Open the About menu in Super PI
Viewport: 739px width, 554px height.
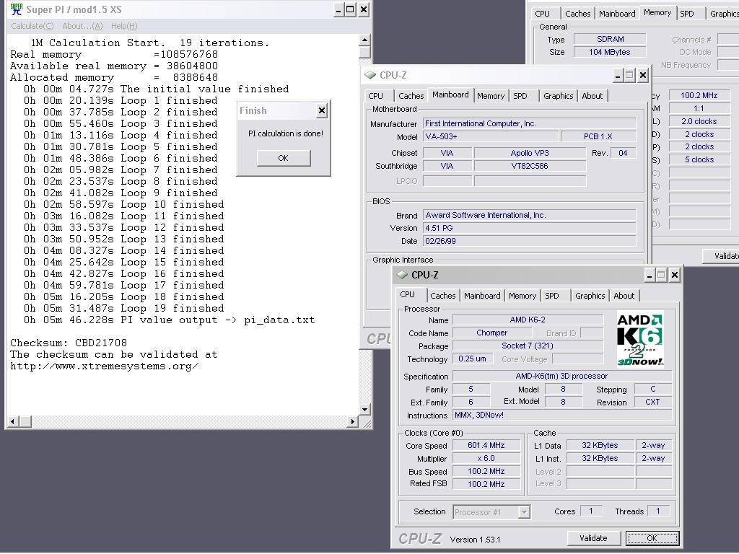pyautogui.click(x=82, y=26)
